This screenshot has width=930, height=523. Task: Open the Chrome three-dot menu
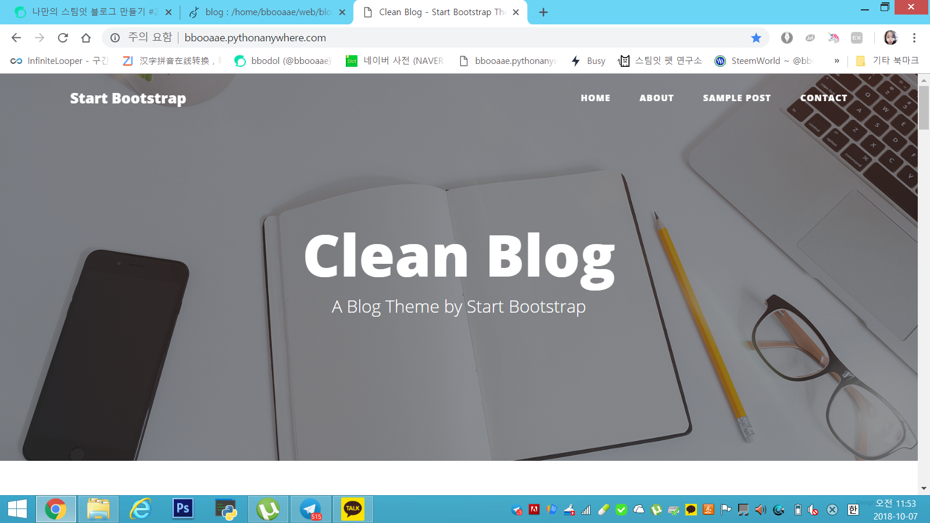(914, 38)
